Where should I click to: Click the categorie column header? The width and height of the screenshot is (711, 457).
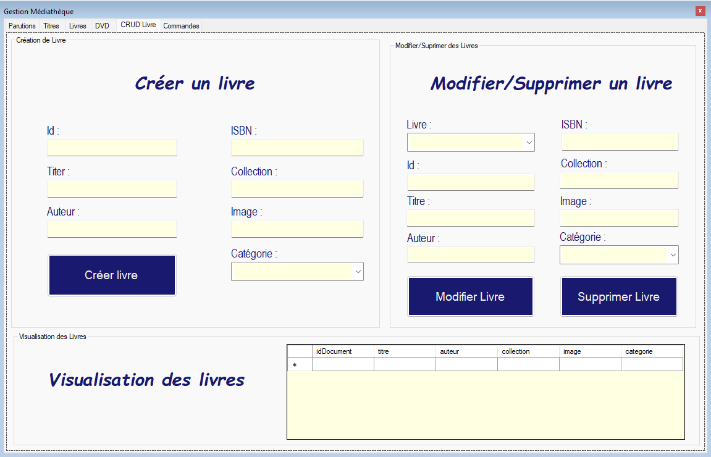[652, 351]
